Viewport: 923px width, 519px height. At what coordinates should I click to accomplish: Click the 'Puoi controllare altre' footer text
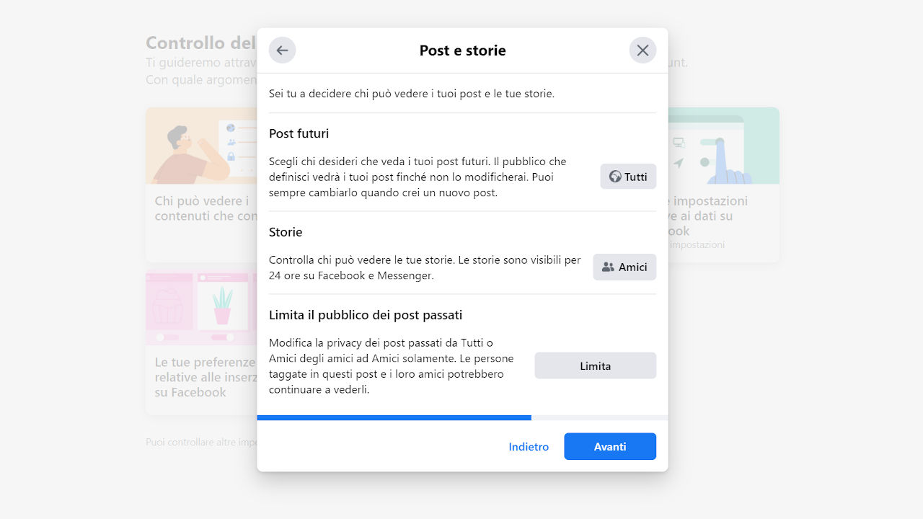[x=201, y=442]
